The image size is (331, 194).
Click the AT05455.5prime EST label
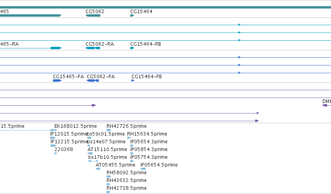pos(116,165)
